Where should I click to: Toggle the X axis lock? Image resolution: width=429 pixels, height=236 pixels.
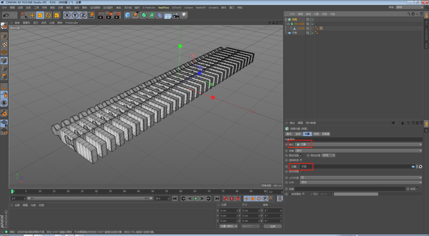coord(67,15)
